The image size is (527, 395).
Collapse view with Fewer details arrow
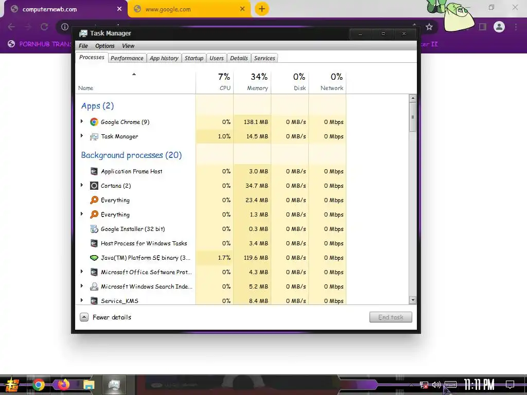point(84,317)
